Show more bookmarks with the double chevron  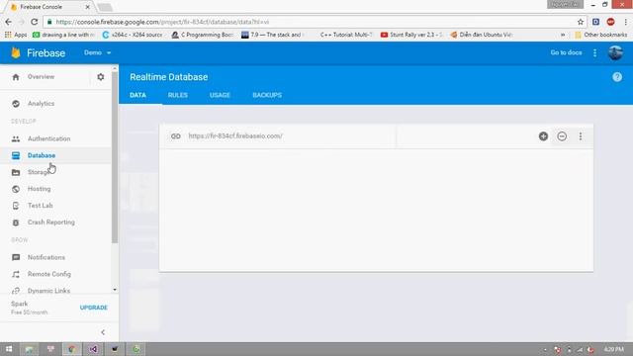563,35
